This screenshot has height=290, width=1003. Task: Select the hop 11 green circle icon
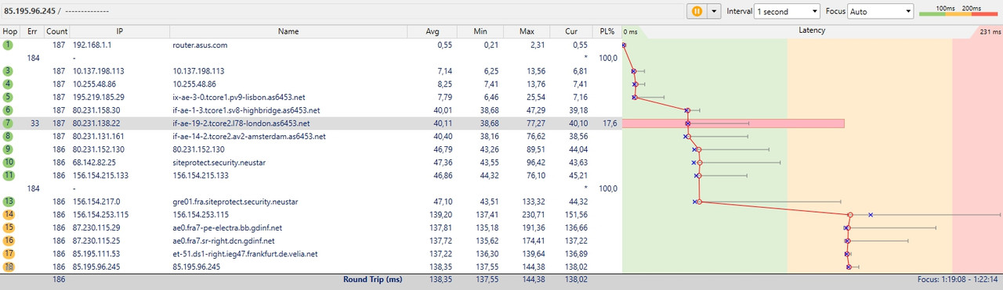pyautogui.click(x=8, y=175)
